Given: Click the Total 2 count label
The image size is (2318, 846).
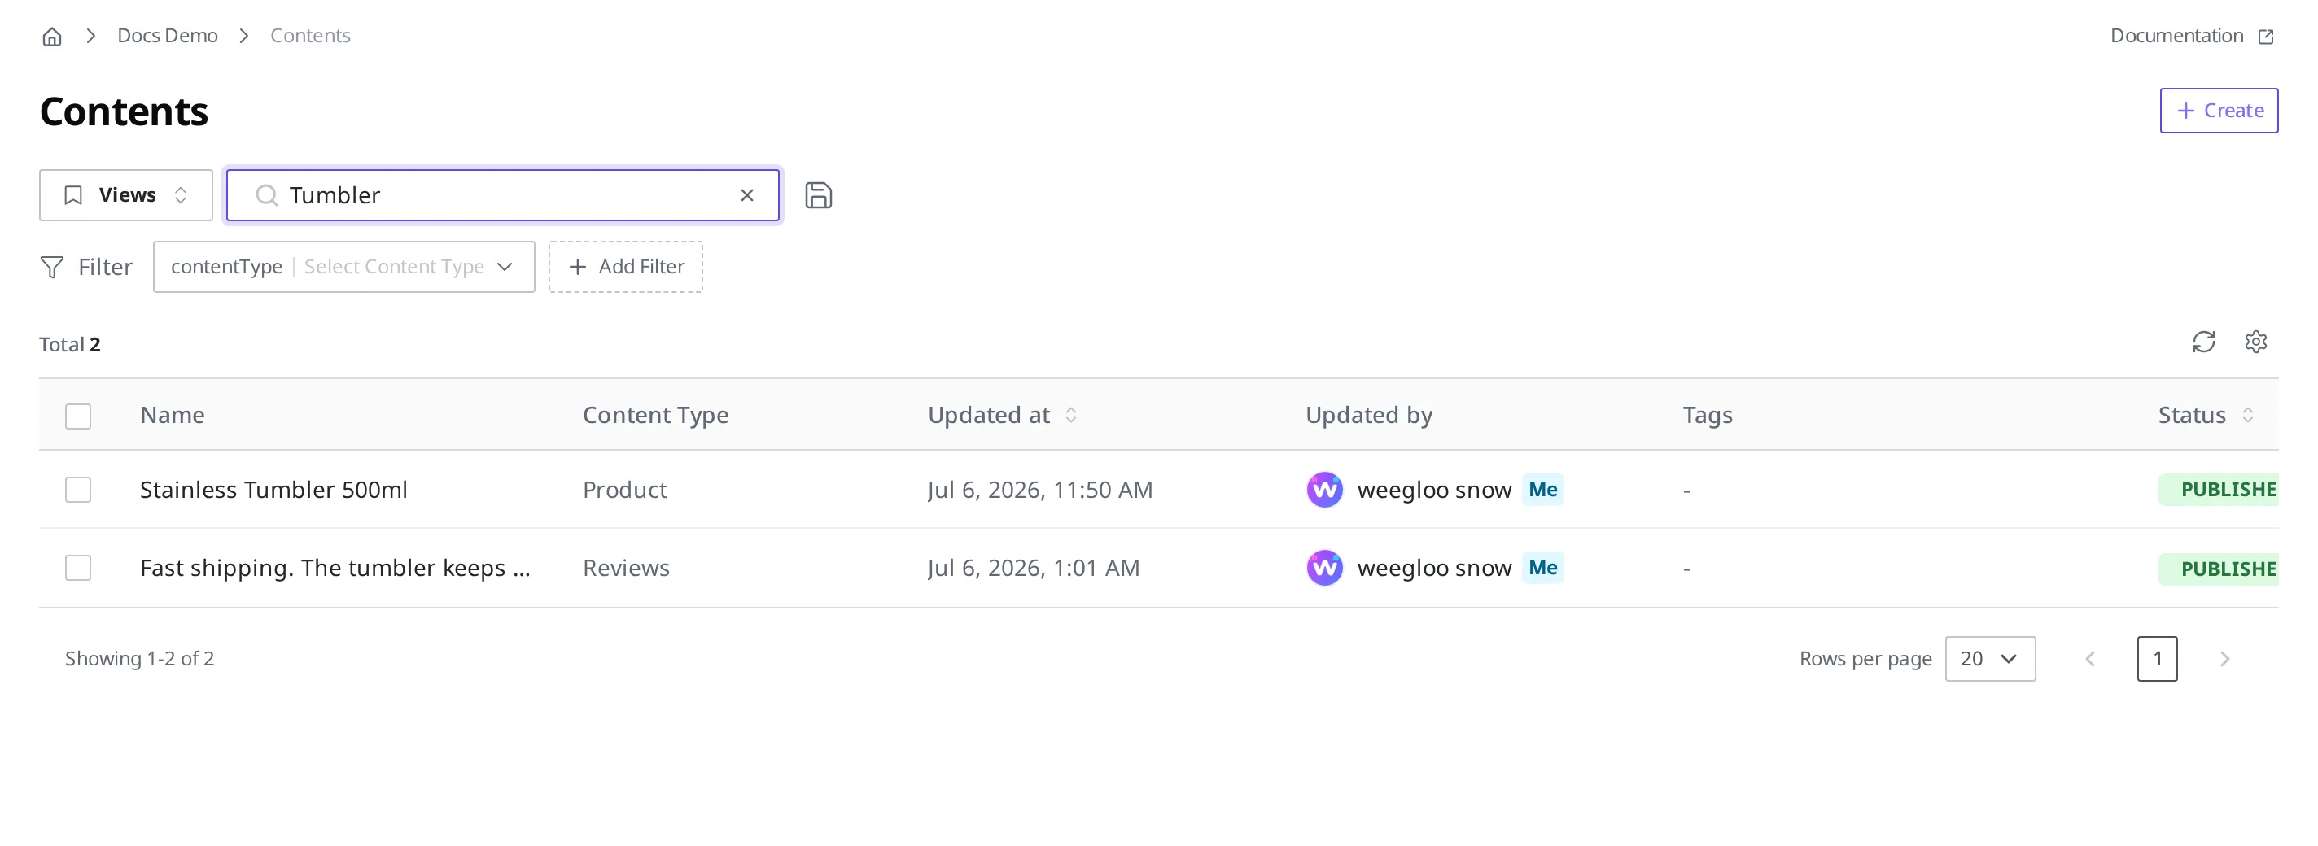Looking at the screenshot, I should tap(70, 344).
